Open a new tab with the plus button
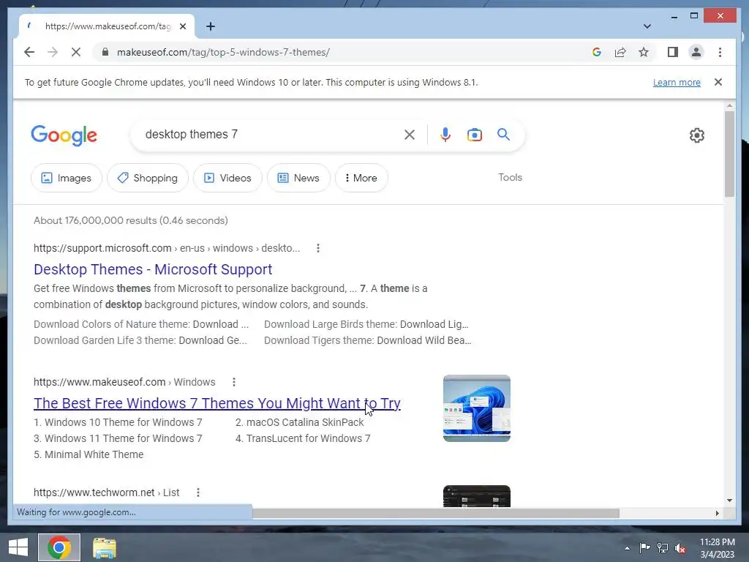 coord(211,26)
